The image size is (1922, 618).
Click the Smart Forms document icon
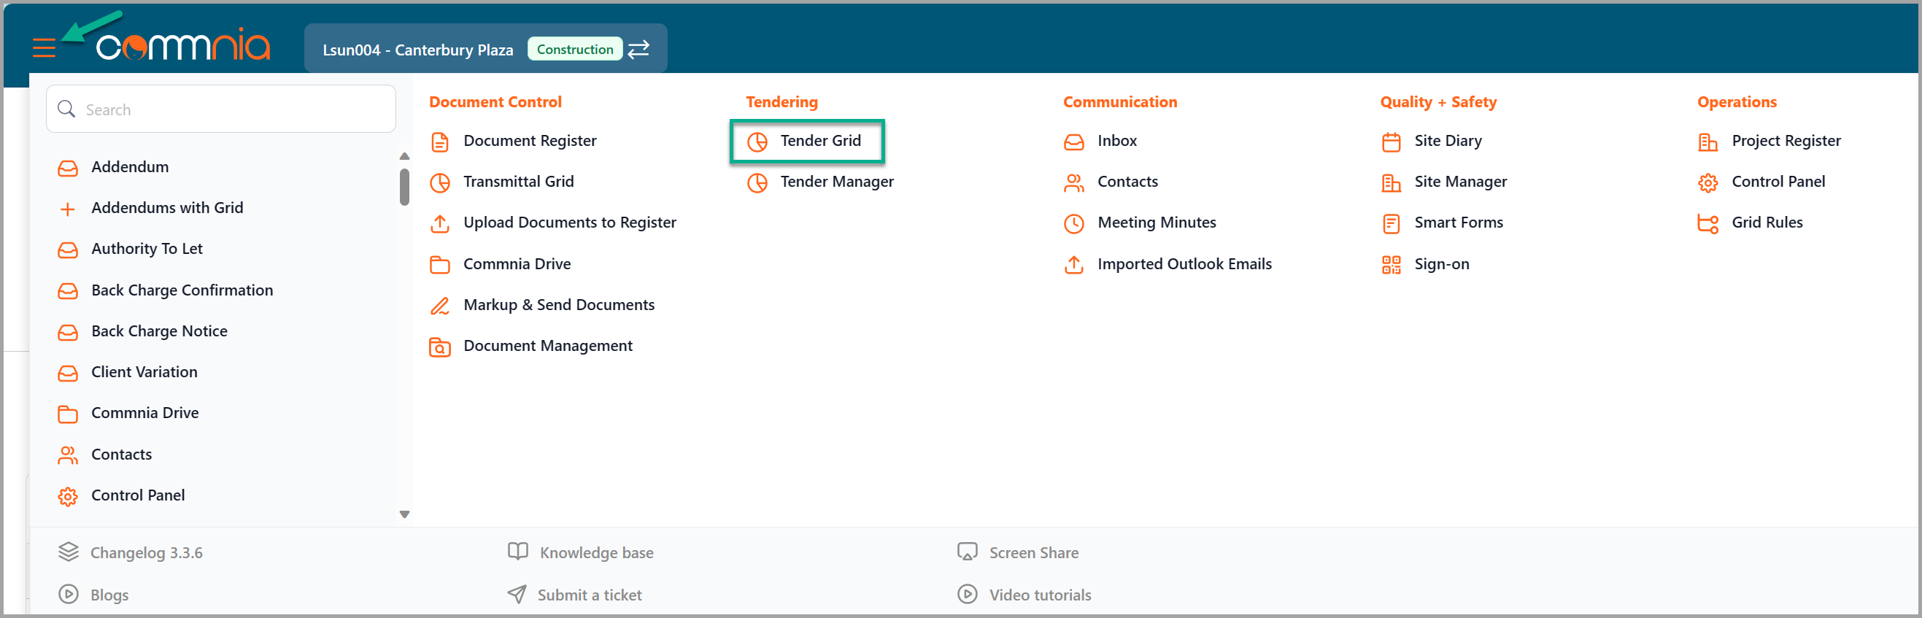click(1391, 224)
